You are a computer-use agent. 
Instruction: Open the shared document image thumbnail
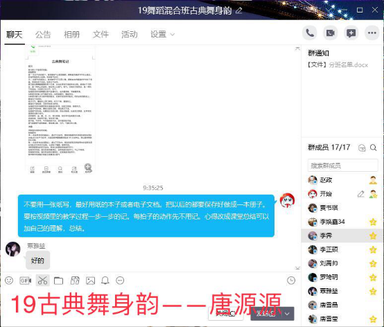coord(60,109)
